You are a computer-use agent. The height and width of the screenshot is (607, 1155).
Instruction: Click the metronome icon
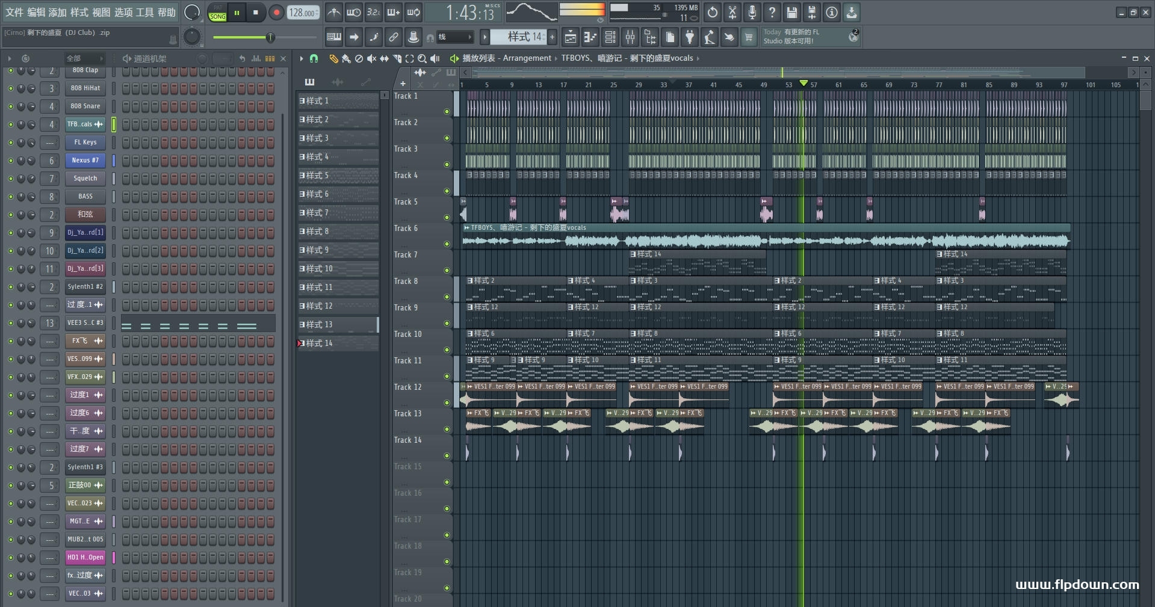[334, 12]
